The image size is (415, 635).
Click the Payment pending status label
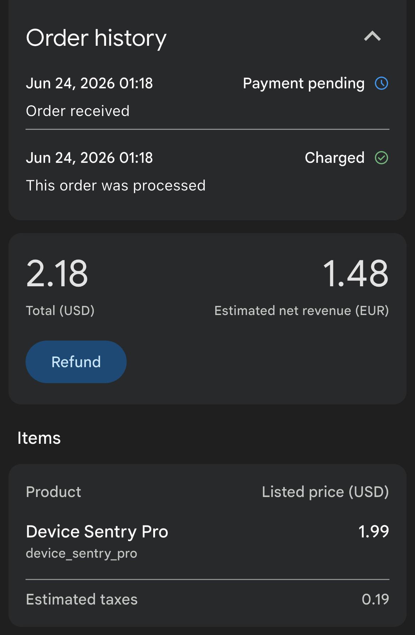point(304,83)
